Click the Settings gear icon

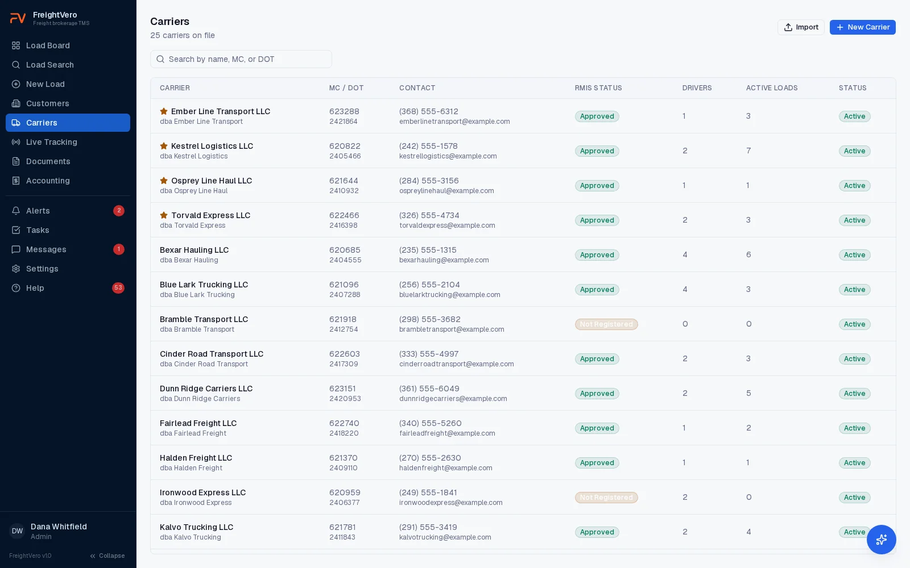16,269
